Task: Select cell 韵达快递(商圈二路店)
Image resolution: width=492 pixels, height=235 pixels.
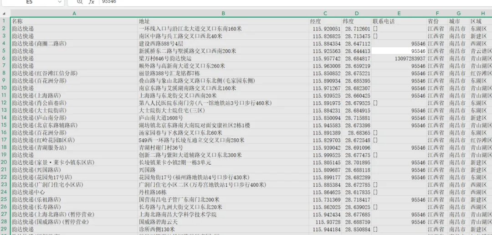Action: 74,44
